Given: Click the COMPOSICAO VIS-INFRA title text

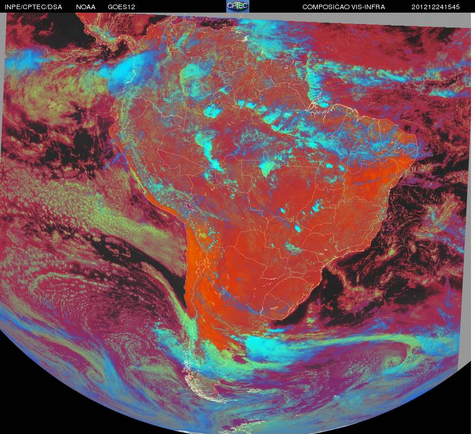Looking at the screenshot, I should tap(344, 7).
